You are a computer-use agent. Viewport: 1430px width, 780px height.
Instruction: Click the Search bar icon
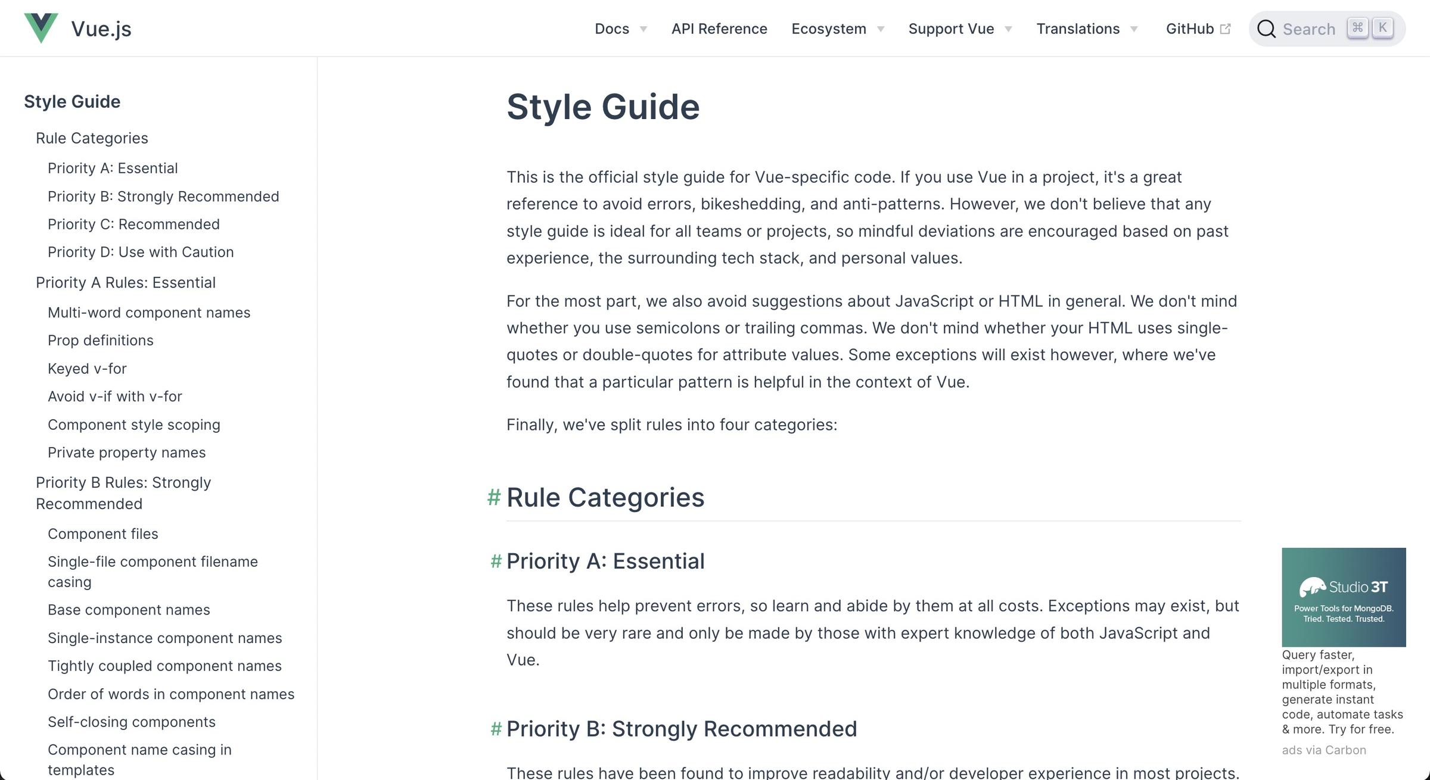pyautogui.click(x=1267, y=29)
